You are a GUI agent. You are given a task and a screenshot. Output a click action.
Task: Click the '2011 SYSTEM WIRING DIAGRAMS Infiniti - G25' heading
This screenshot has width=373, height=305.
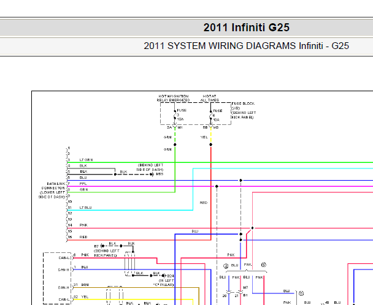click(246, 46)
